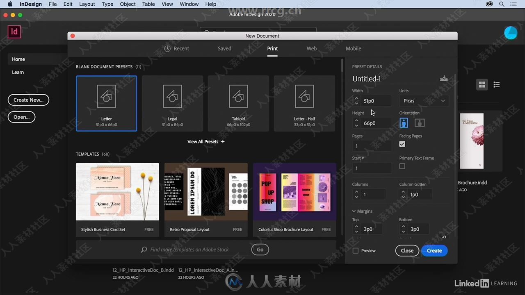
Task: Switch home screen to grid view
Action: coord(482,85)
